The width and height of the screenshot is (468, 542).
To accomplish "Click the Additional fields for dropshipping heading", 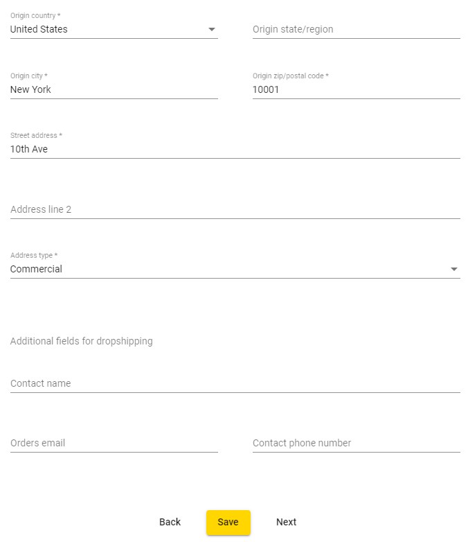I will [82, 341].
